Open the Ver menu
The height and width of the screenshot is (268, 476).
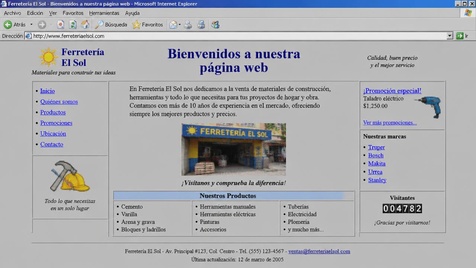coord(53,13)
